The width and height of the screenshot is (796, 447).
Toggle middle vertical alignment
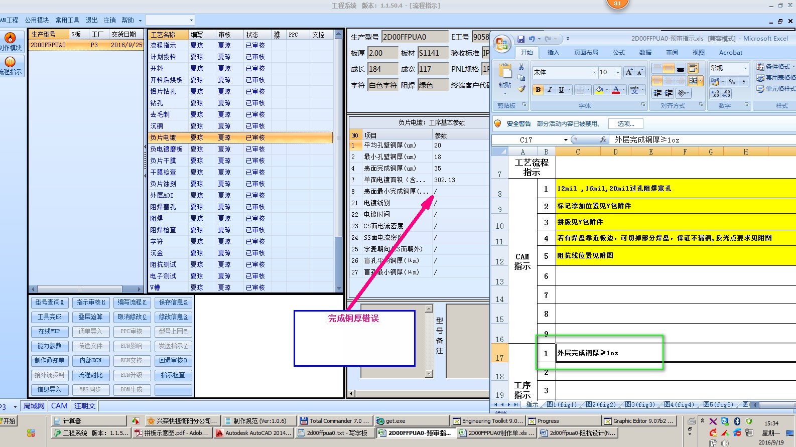point(669,68)
